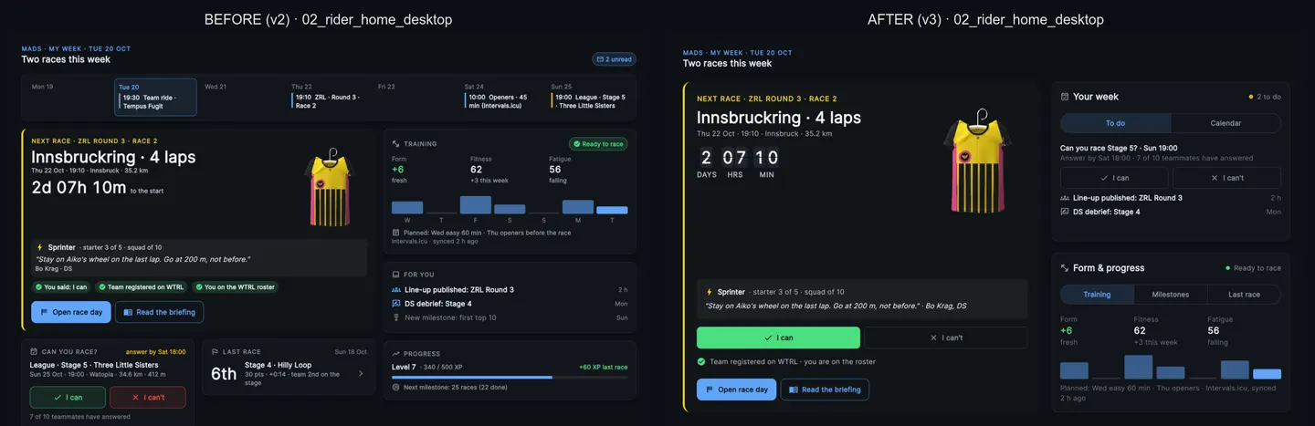Image resolution: width=1315 pixels, height=426 pixels.
Task: Click the lightning Sprinter icon in v3 card
Action: pos(710,293)
